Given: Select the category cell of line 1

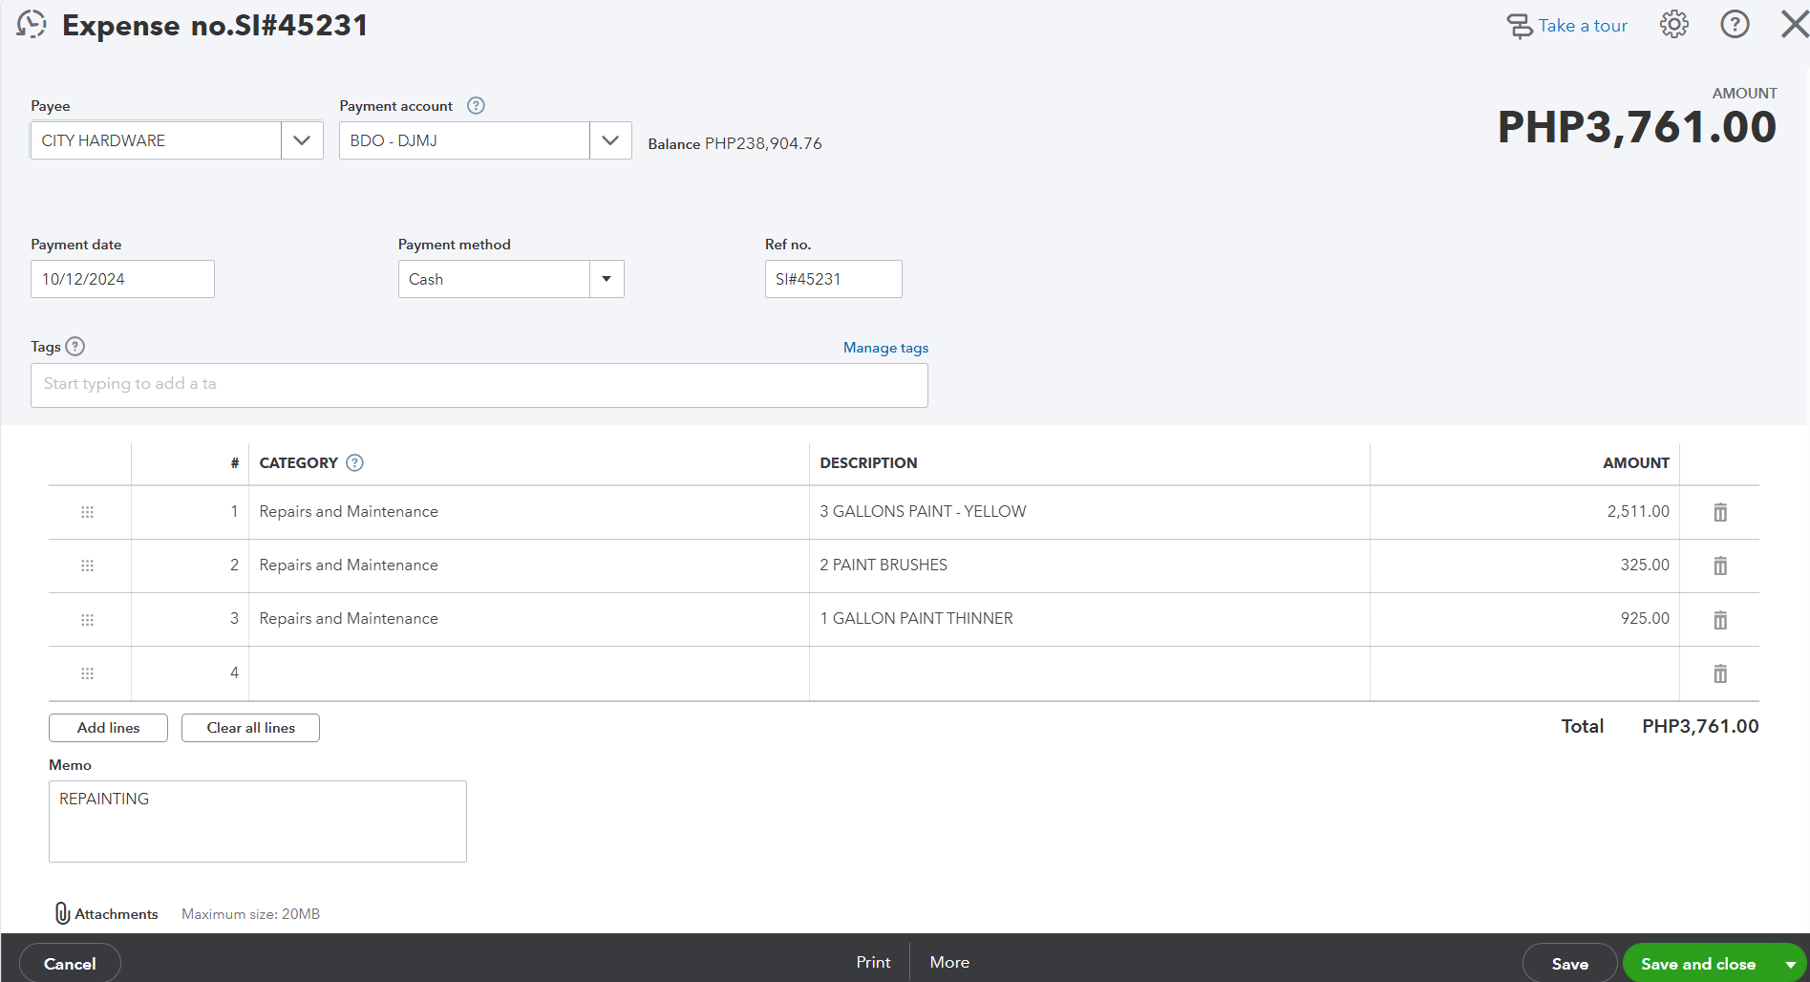Looking at the screenshot, I should click(529, 512).
